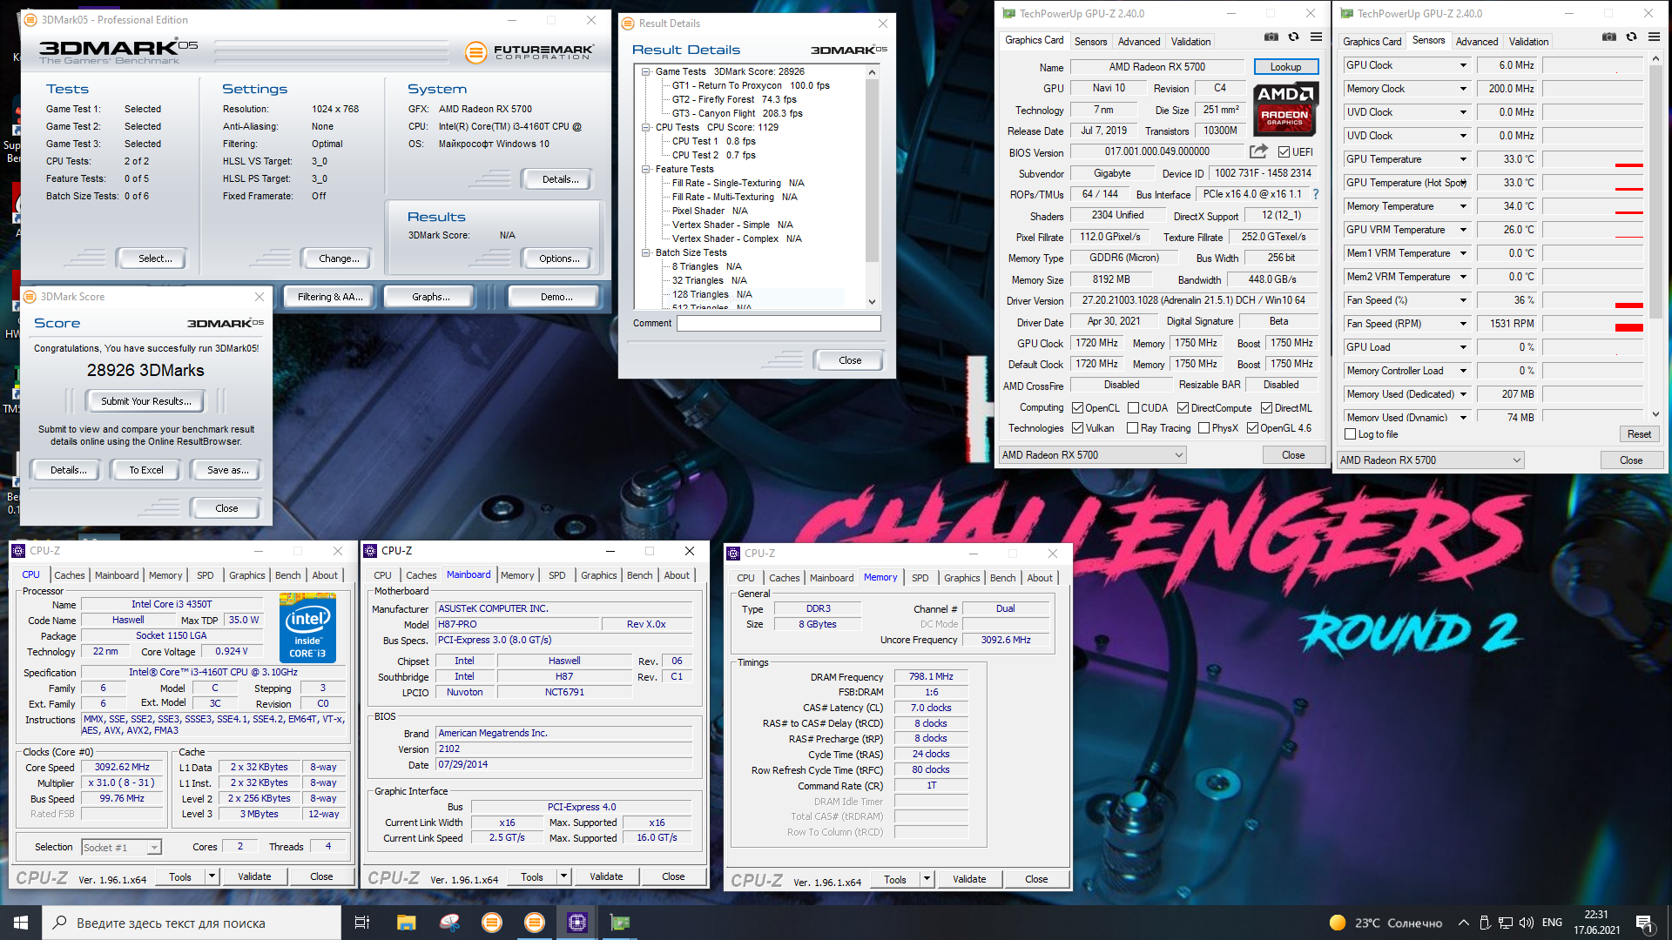Viewport: 1672px width, 940px height.
Task: Open the Fan Speed (RPM) sensor dropdown
Action: click(1463, 324)
